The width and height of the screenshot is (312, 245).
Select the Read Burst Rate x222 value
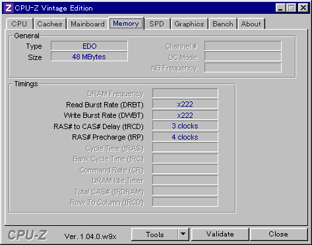point(185,104)
